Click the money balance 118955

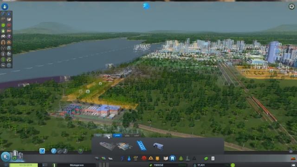pos(159,165)
